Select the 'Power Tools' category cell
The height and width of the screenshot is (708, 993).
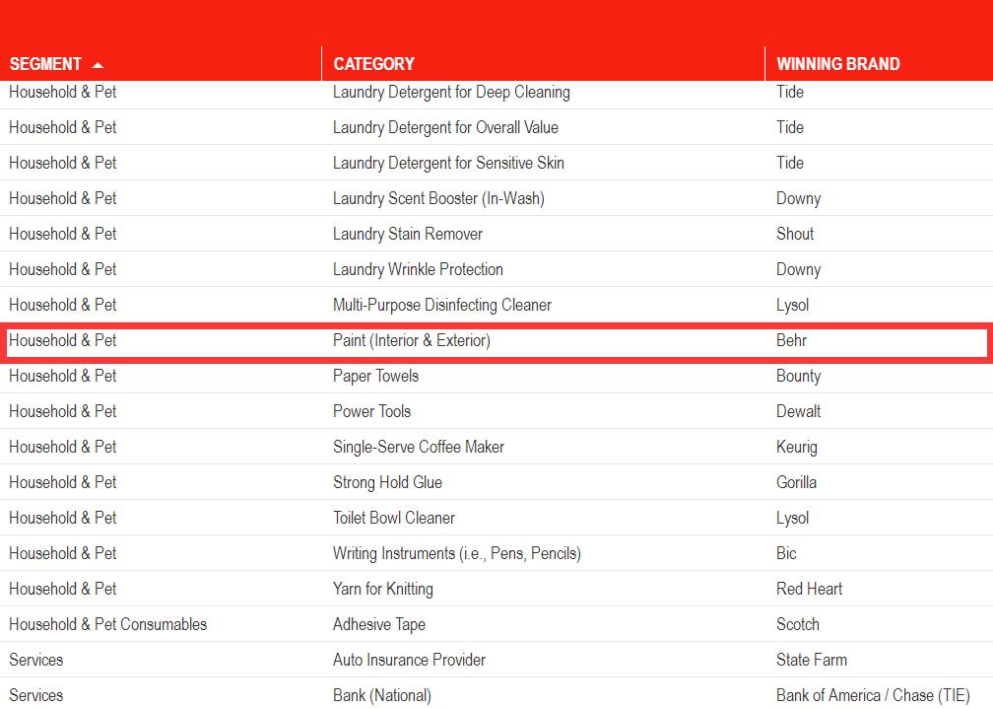point(371,411)
